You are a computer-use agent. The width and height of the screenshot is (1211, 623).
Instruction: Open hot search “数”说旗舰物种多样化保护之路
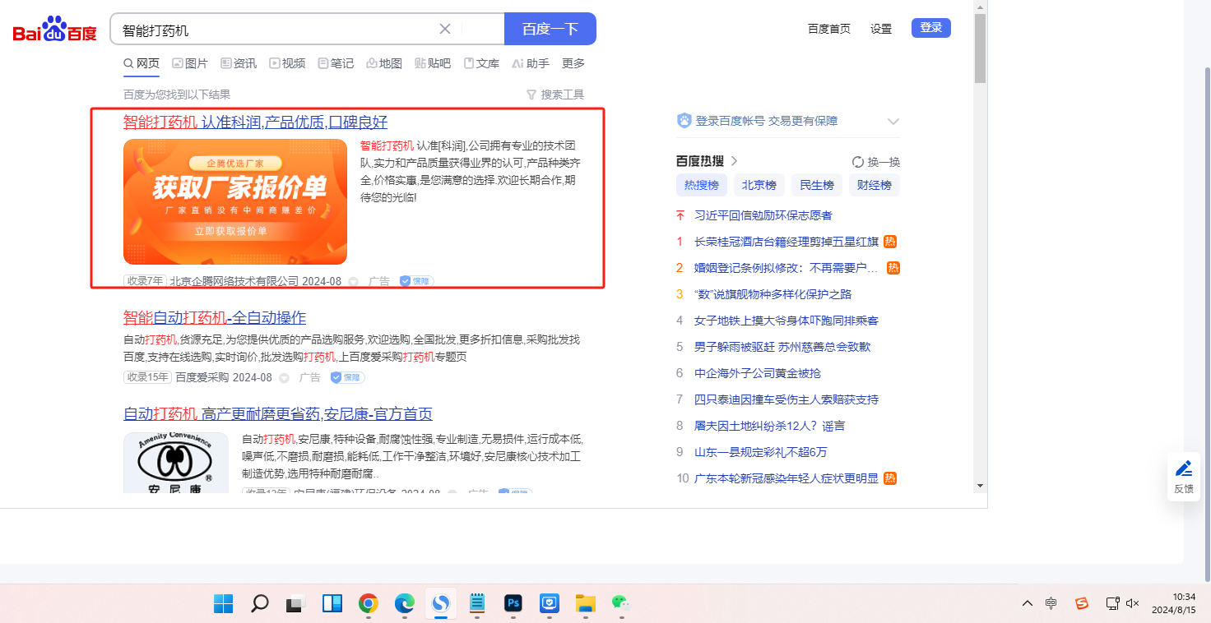coord(773,294)
